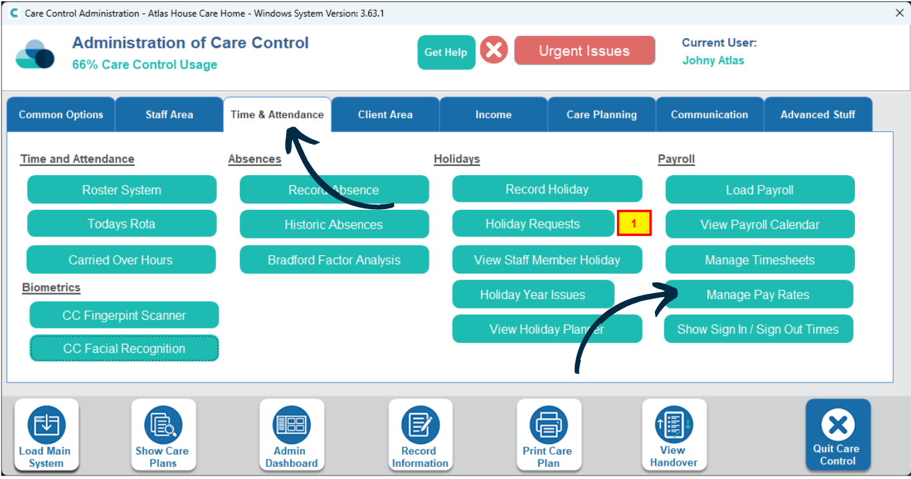Click the Manage Timesheets button
The height and width of the screenshot is (479, 911).
[760, 260]
